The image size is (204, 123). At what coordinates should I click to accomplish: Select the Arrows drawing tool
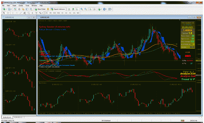[40, 13]
